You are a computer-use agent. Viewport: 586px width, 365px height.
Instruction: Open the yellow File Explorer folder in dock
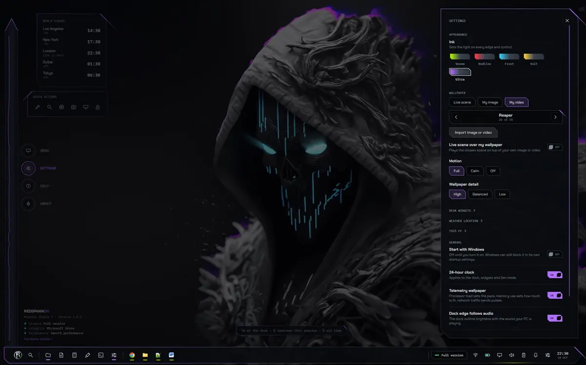145,355
